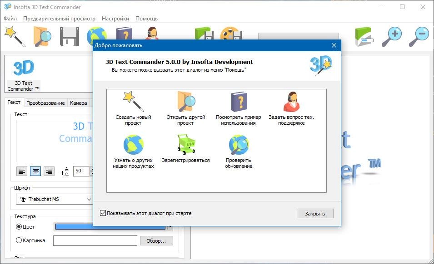Click the Закрыть button
This screenshot has height=264, width=434.
tap(315, 214)
